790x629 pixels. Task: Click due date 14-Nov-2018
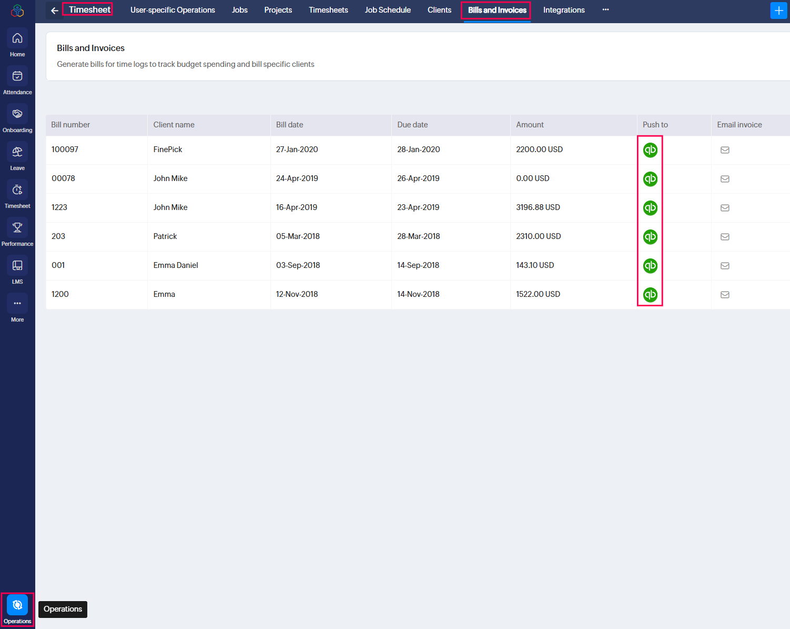[x=418, y=294]
